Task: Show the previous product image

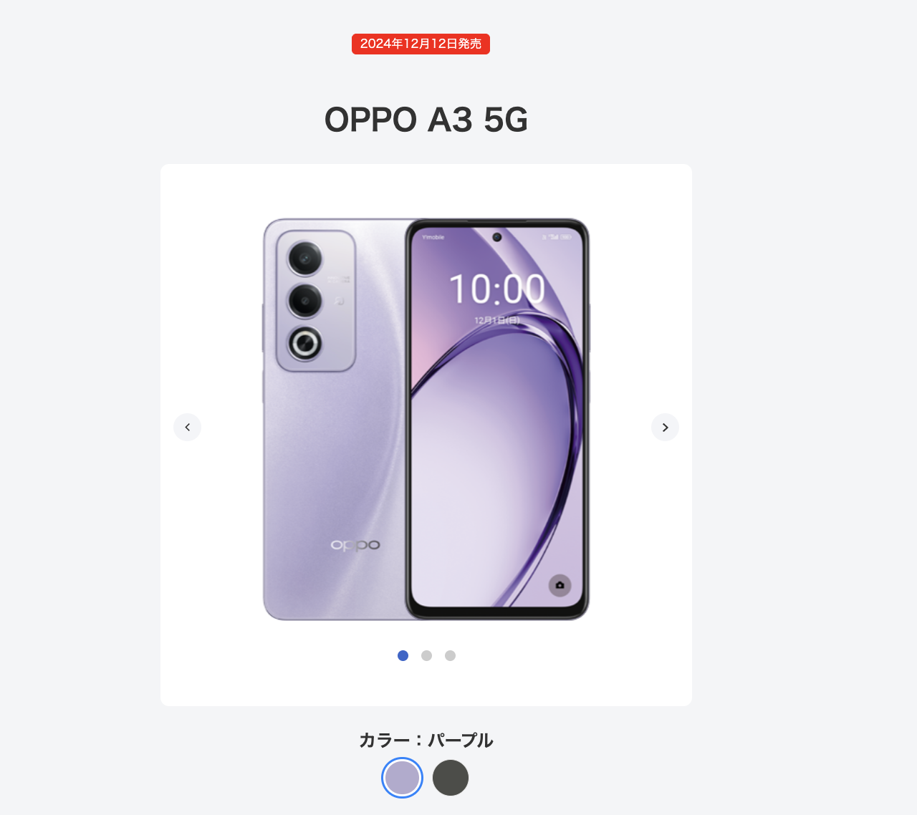Action: [187, 428]
